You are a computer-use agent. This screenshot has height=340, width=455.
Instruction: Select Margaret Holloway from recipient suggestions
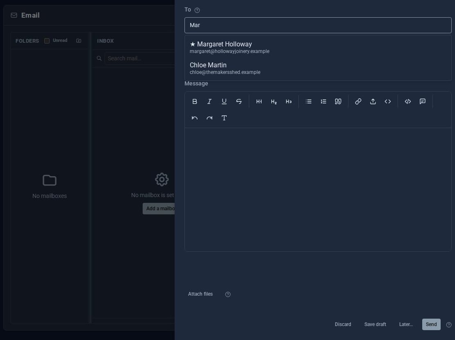click(318, 47)
